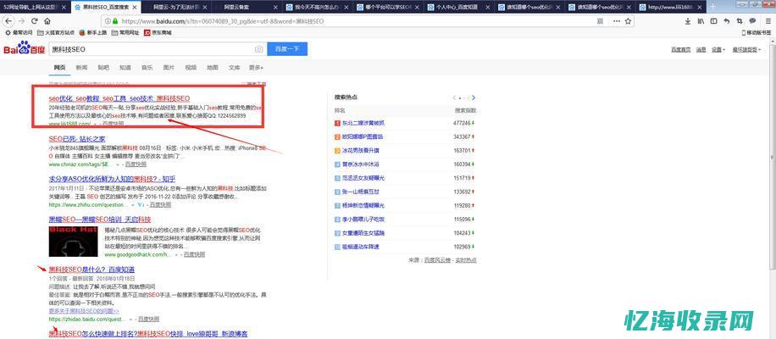Open the dropdown arrow beside www.chinaz.com result

coord(119,164)
